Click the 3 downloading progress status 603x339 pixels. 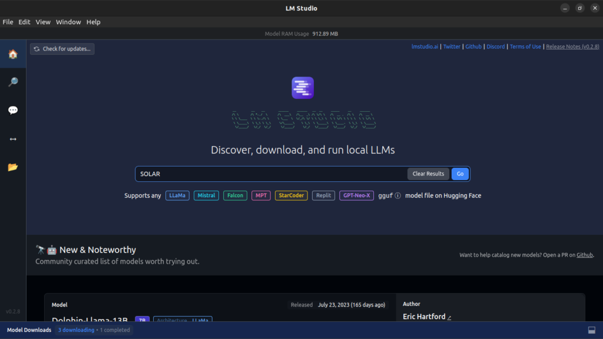click(75, 330)
